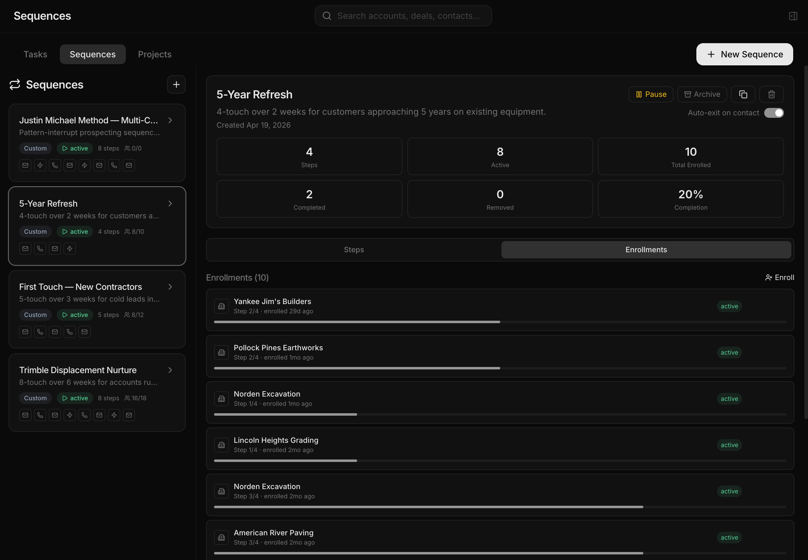Click the 8 Active stat card
Image resolution: width=808 pixels, height=560 pixels.
pos(500,156)
